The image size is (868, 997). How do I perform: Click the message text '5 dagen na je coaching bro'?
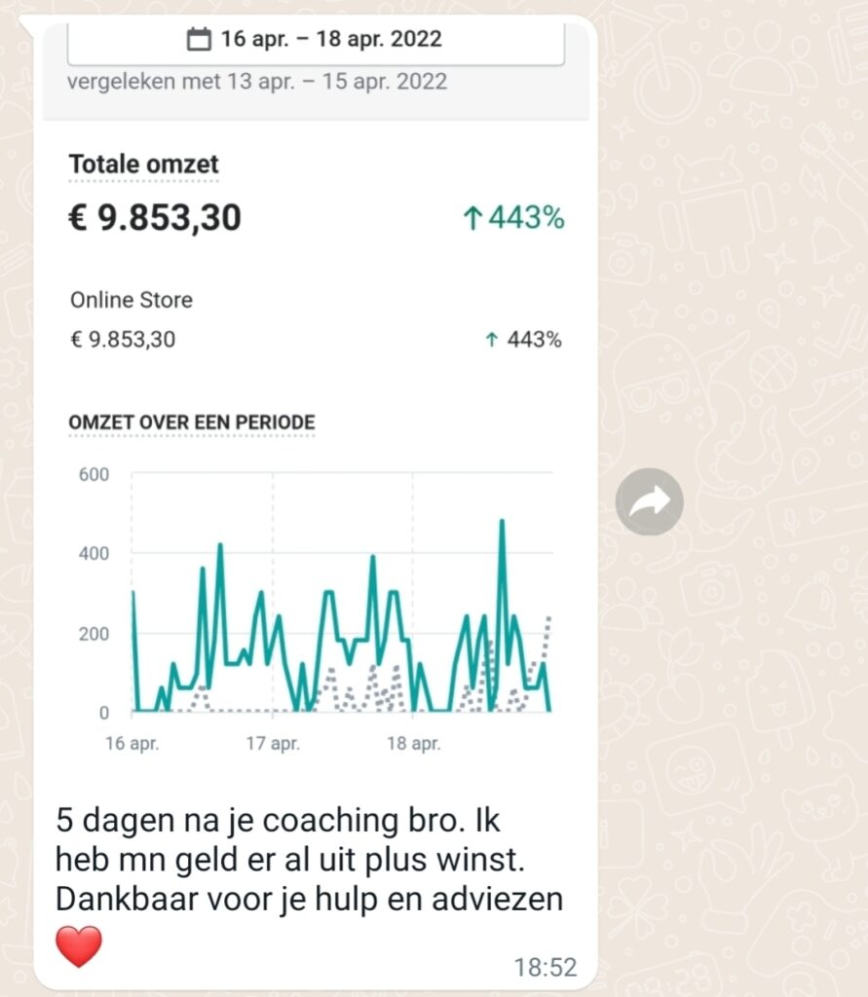pos(257,821)
